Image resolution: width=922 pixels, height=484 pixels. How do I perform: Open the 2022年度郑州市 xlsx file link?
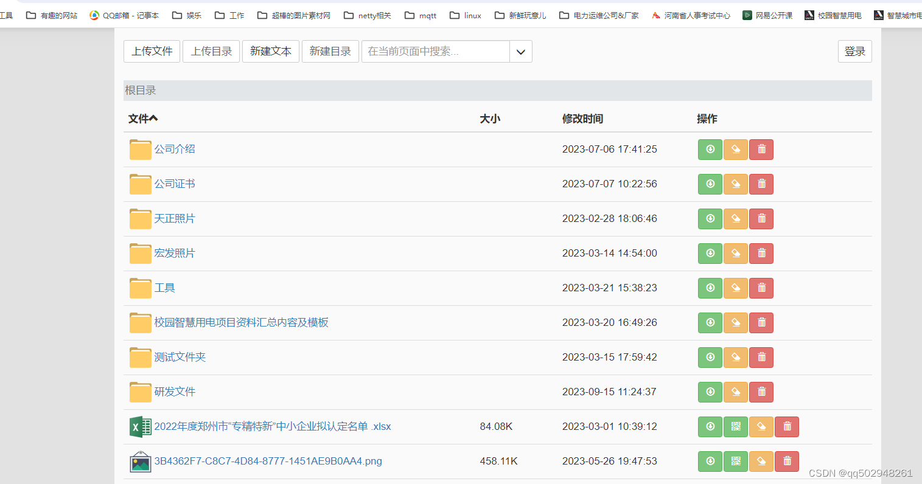point(273,426)
